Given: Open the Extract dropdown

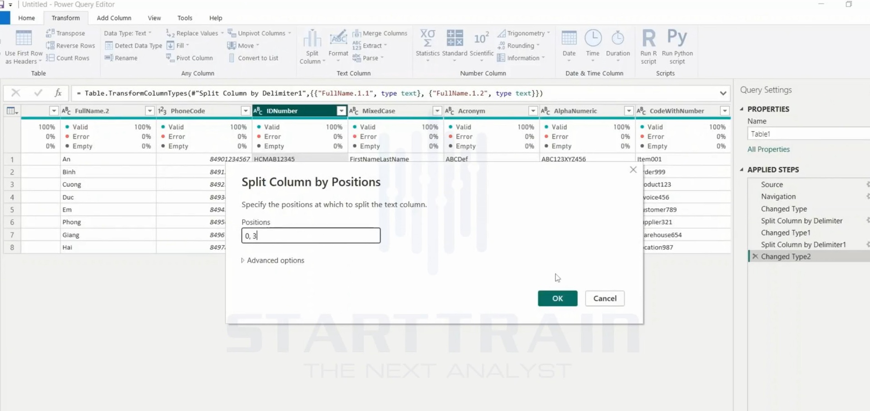Looking at the screenshot, I should [x=370, y=45].
